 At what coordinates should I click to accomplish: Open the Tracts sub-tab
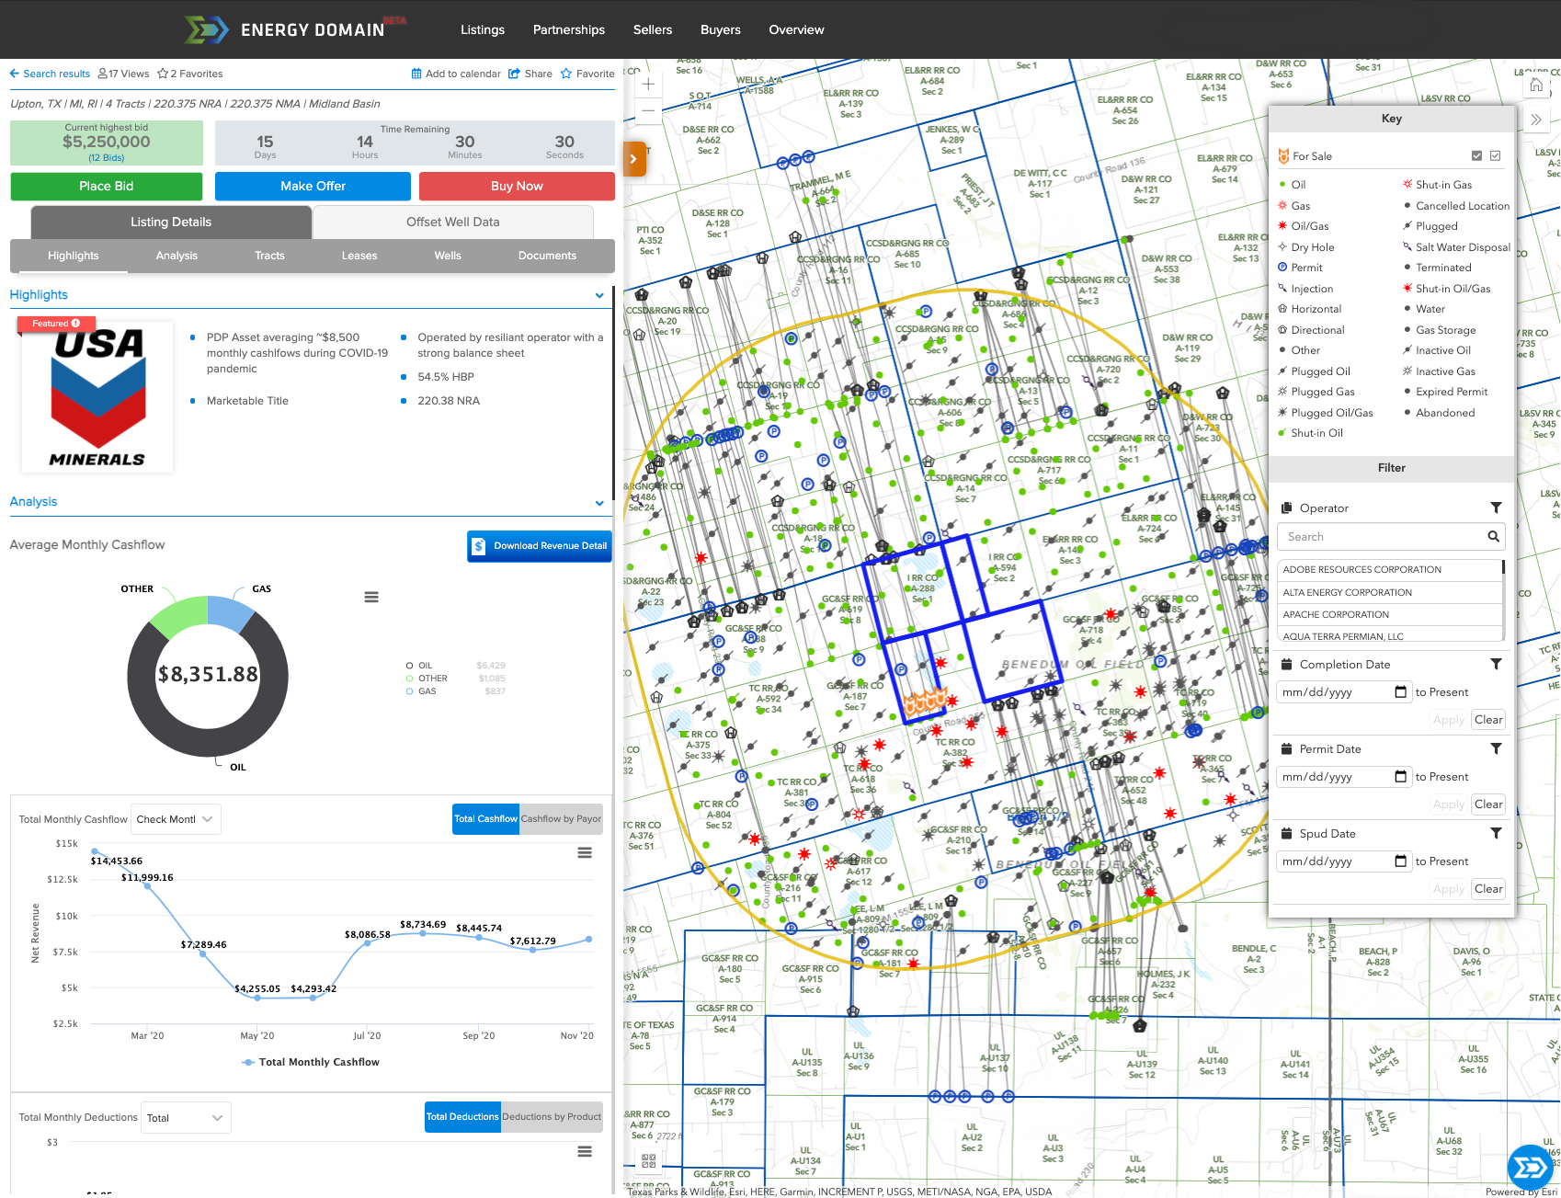click(269, 256)
